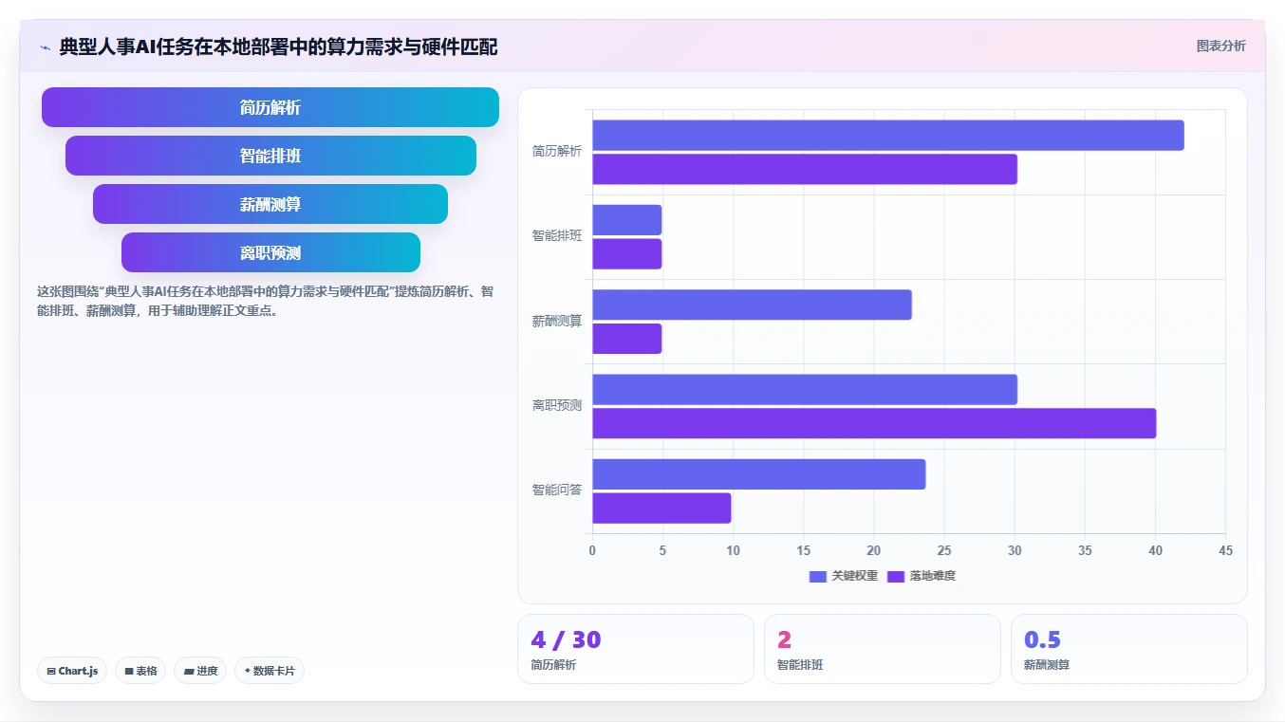
Task: Click the 图表分析 label in the header
Action: [x=1220, y=46]
